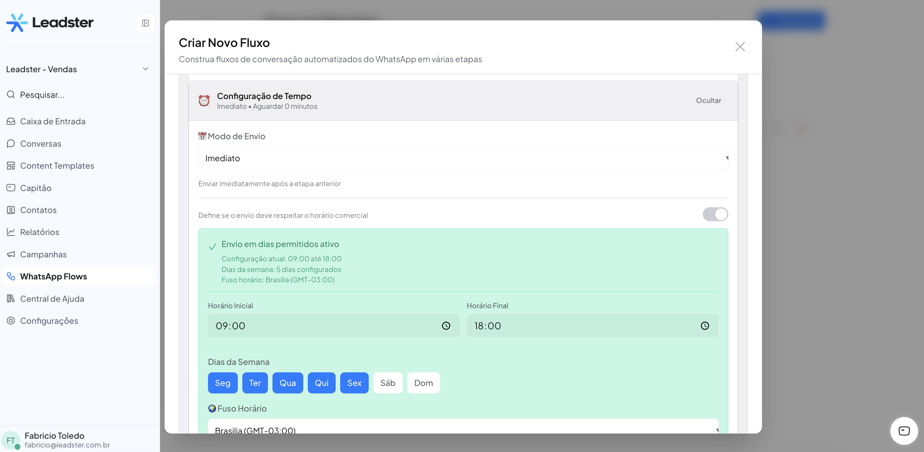Open WhatsApp Flows in the sidebar
Screen dimensions: 924x452
click(x=53, y=277)
